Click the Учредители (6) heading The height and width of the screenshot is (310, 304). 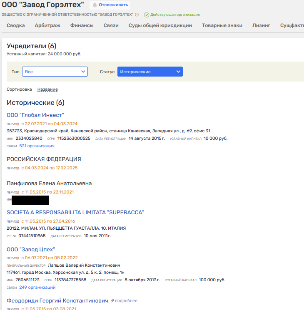[32, 46]
